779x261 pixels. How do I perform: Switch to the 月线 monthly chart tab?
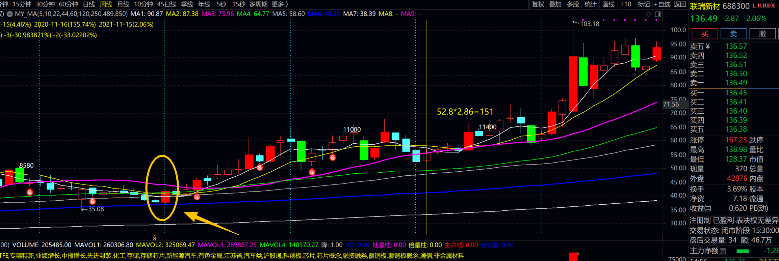tap(123, 4)
